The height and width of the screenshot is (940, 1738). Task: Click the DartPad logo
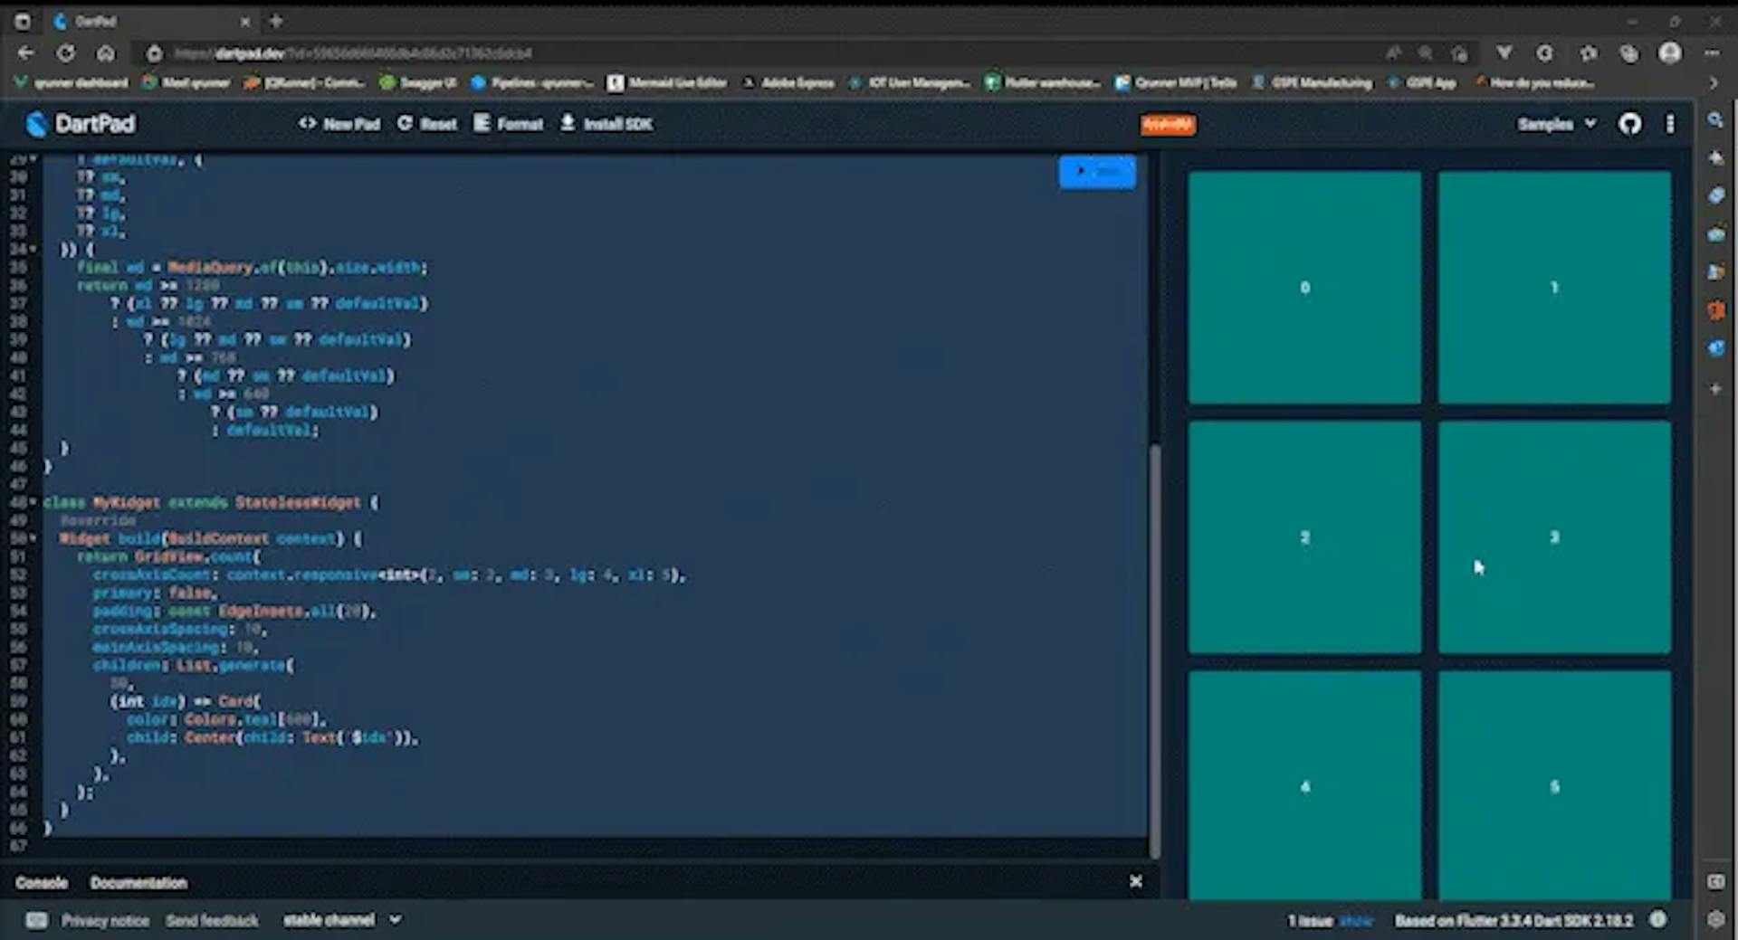[81, 124]
